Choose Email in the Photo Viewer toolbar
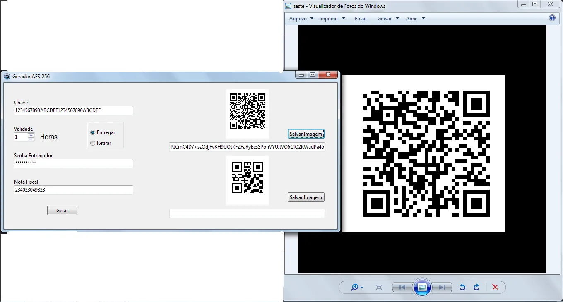Screen dimensions: 563x302 coord(361,19)
